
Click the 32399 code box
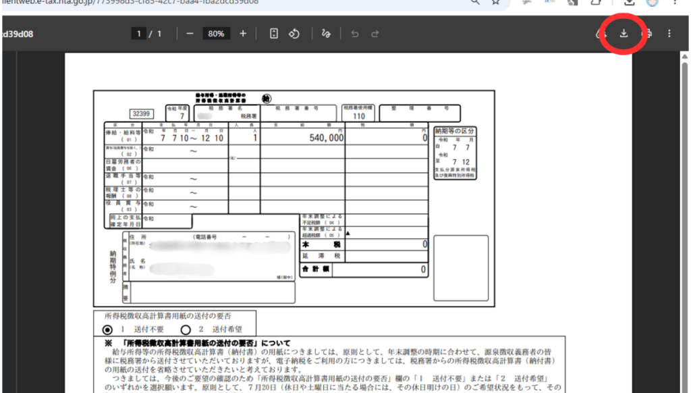(x=141, y=114)
